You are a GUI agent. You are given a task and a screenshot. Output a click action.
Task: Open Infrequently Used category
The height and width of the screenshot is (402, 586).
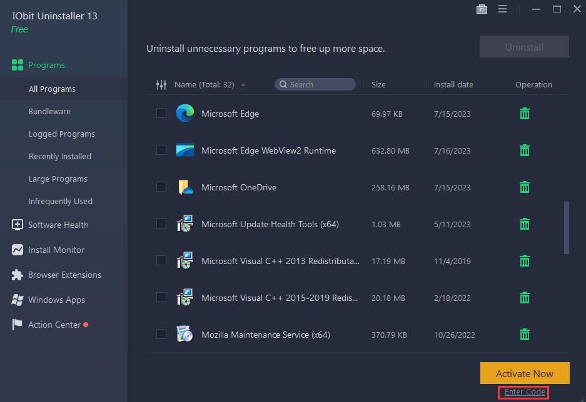click(x=61, y=202)
